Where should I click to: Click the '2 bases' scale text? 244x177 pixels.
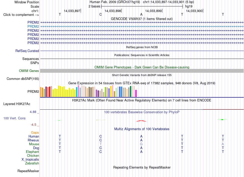(x=94, y=6)
